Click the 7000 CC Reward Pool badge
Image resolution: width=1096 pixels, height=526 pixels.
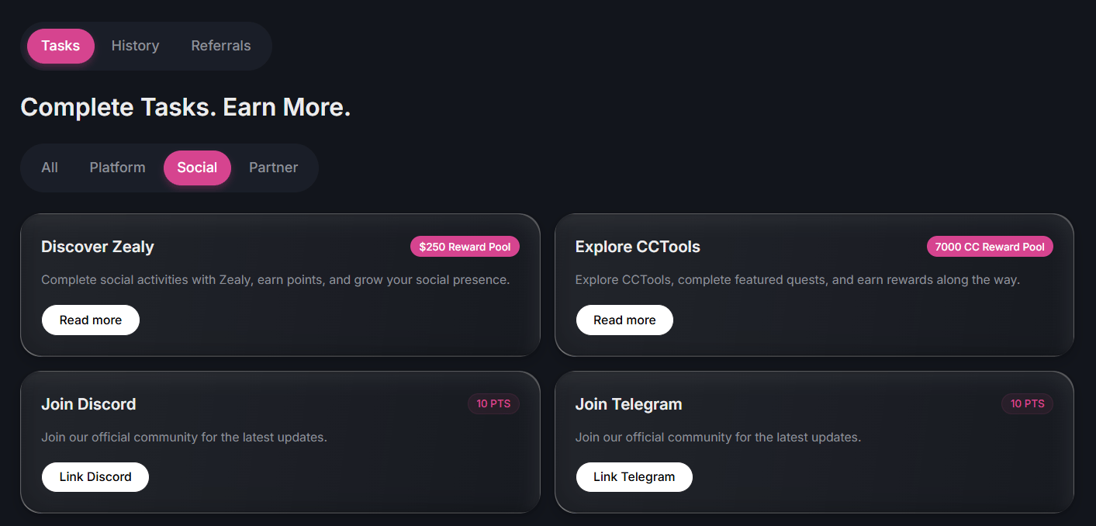click(990, 247)
